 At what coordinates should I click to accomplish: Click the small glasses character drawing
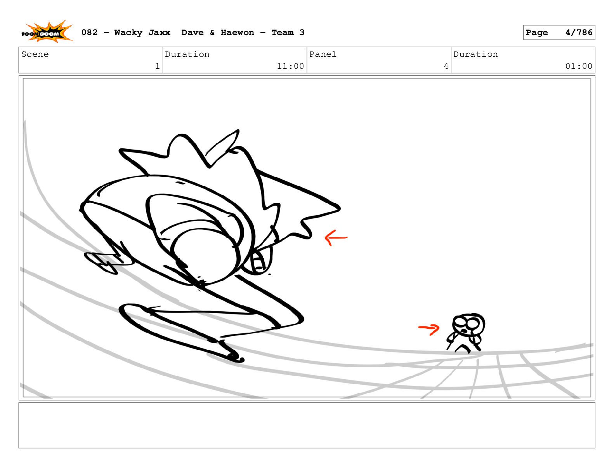[x=466, y=333]
